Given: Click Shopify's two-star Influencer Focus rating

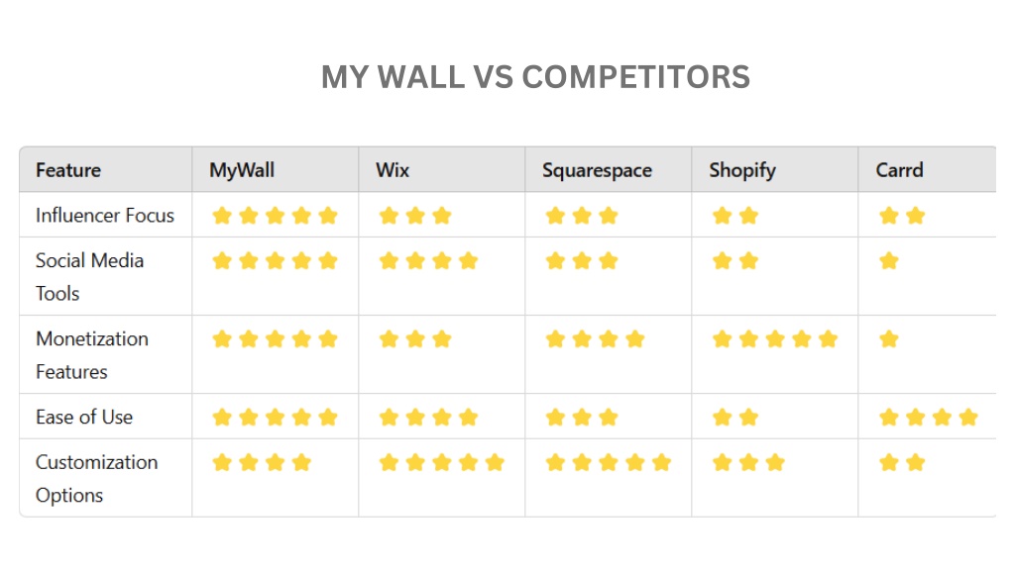Looking at the screenshot, I should pos(735,215).
